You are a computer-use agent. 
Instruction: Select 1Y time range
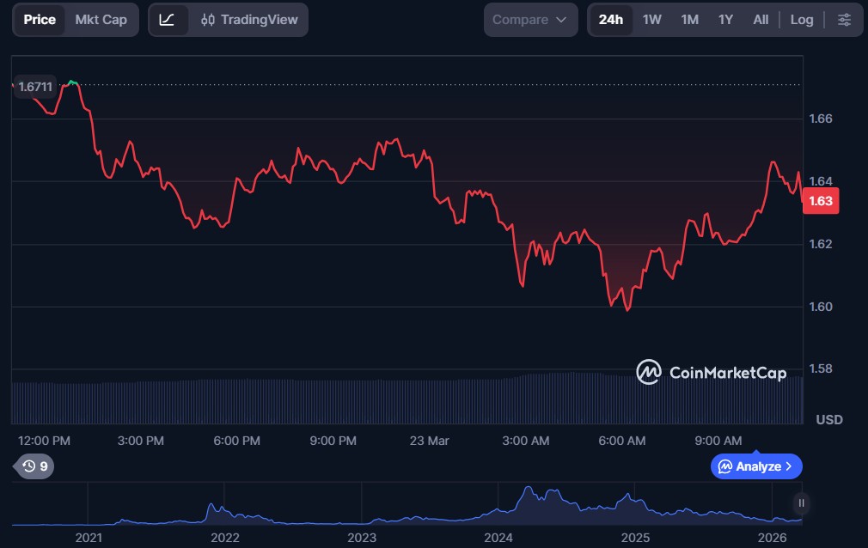click(x=725, y=20)
